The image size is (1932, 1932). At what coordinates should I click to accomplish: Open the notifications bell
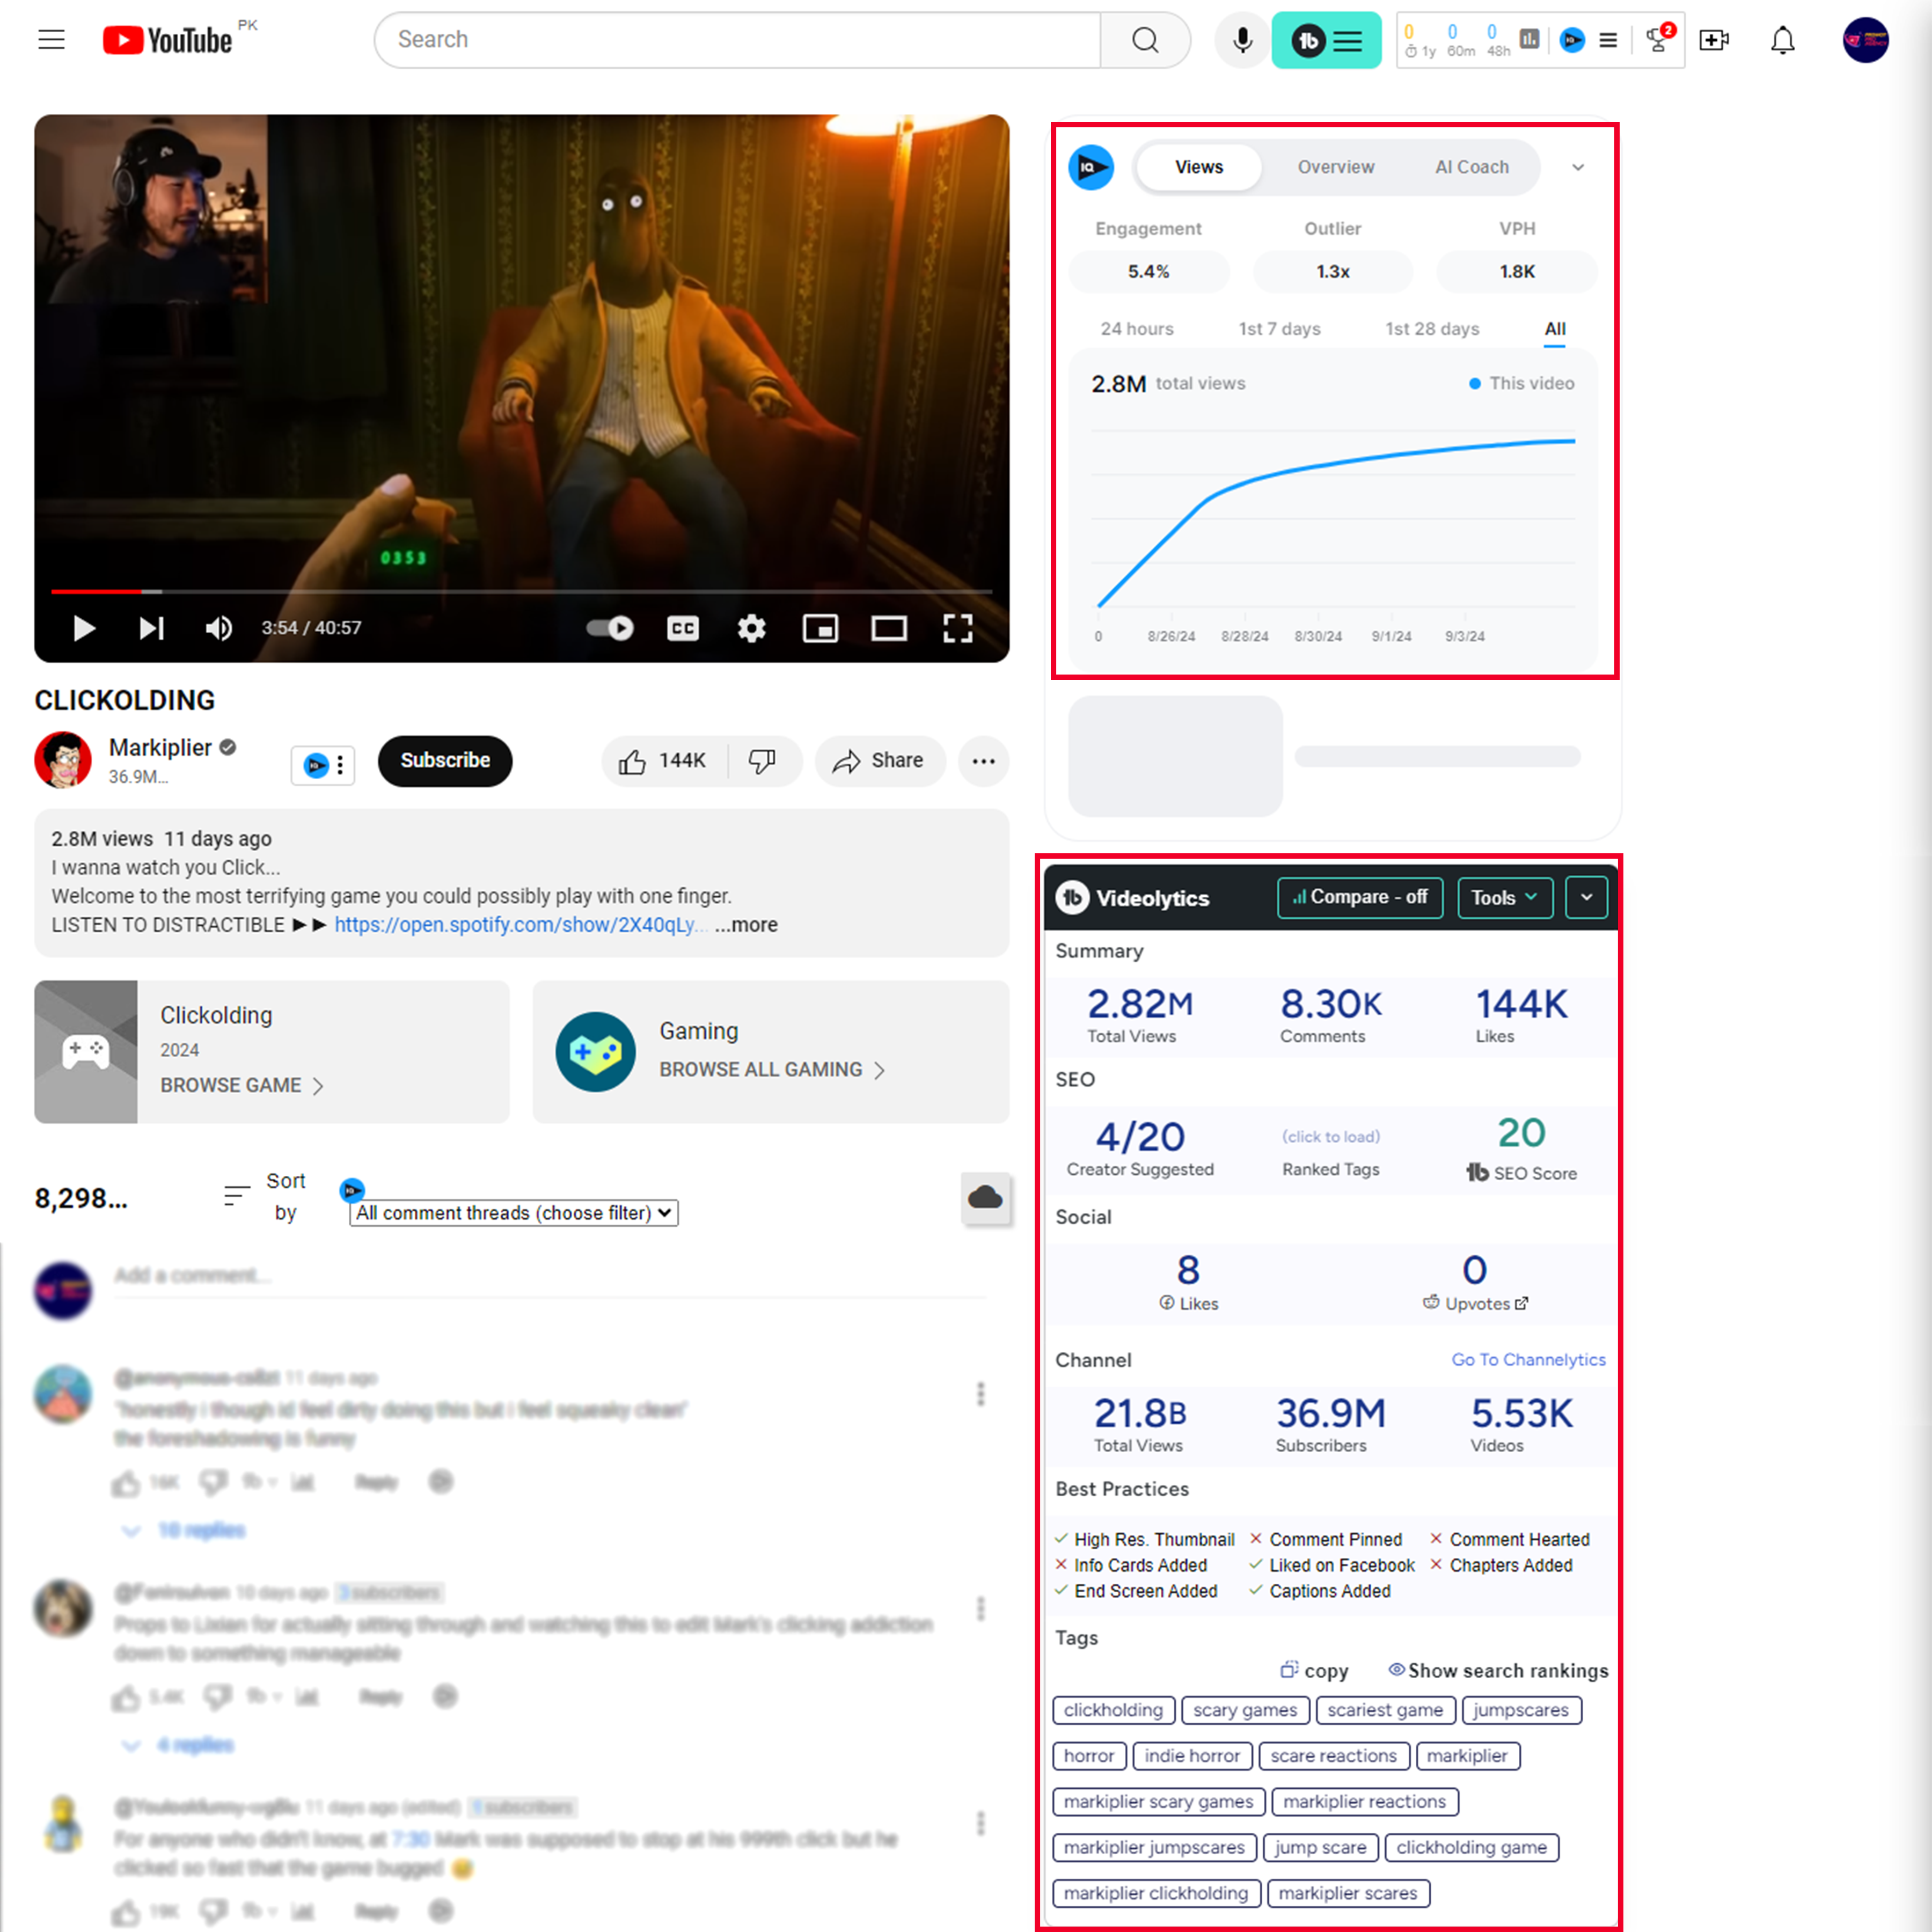pyautogui.click(x=1782, y=40)
